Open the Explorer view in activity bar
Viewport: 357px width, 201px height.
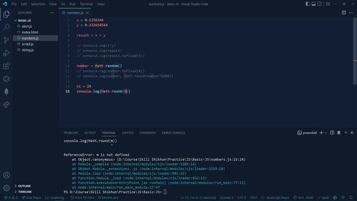tap(6, 15)
